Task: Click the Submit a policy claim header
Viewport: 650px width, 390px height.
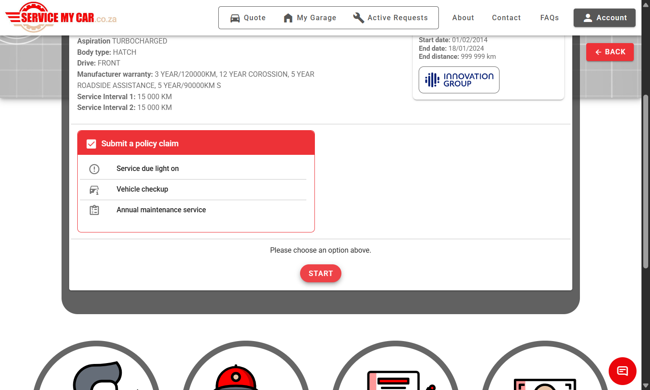Action: [x=196, y=143]
